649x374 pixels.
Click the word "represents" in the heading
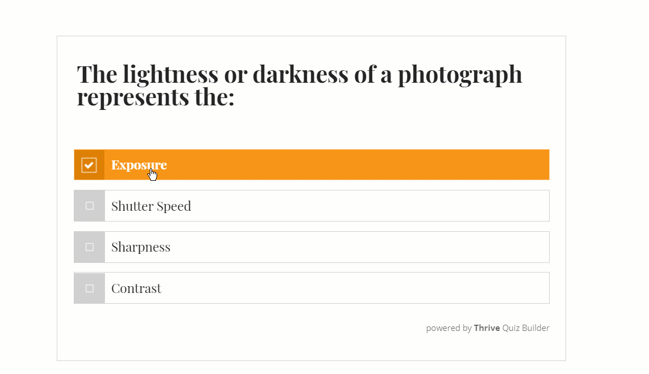(133, 97)
